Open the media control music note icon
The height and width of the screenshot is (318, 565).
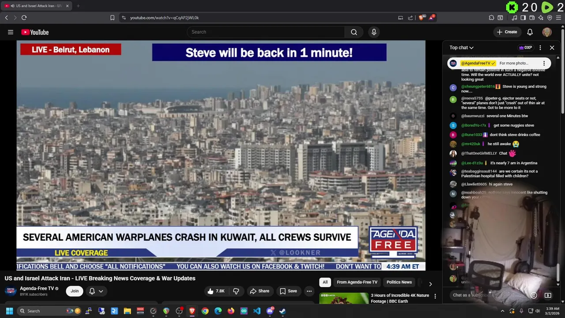(x=514, y=18)
